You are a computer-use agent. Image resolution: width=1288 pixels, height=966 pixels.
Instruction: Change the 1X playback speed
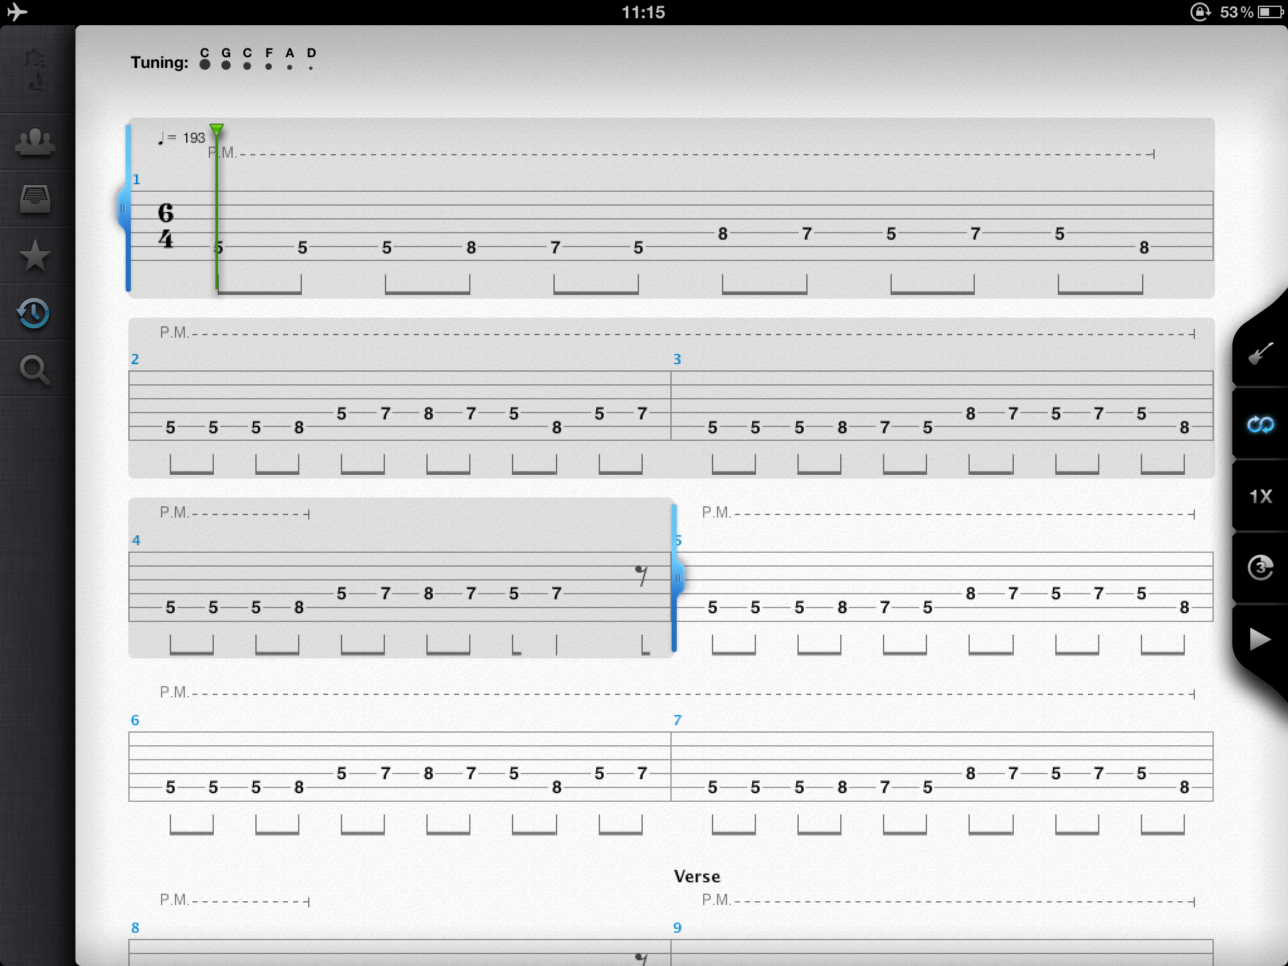[1260, 497]
